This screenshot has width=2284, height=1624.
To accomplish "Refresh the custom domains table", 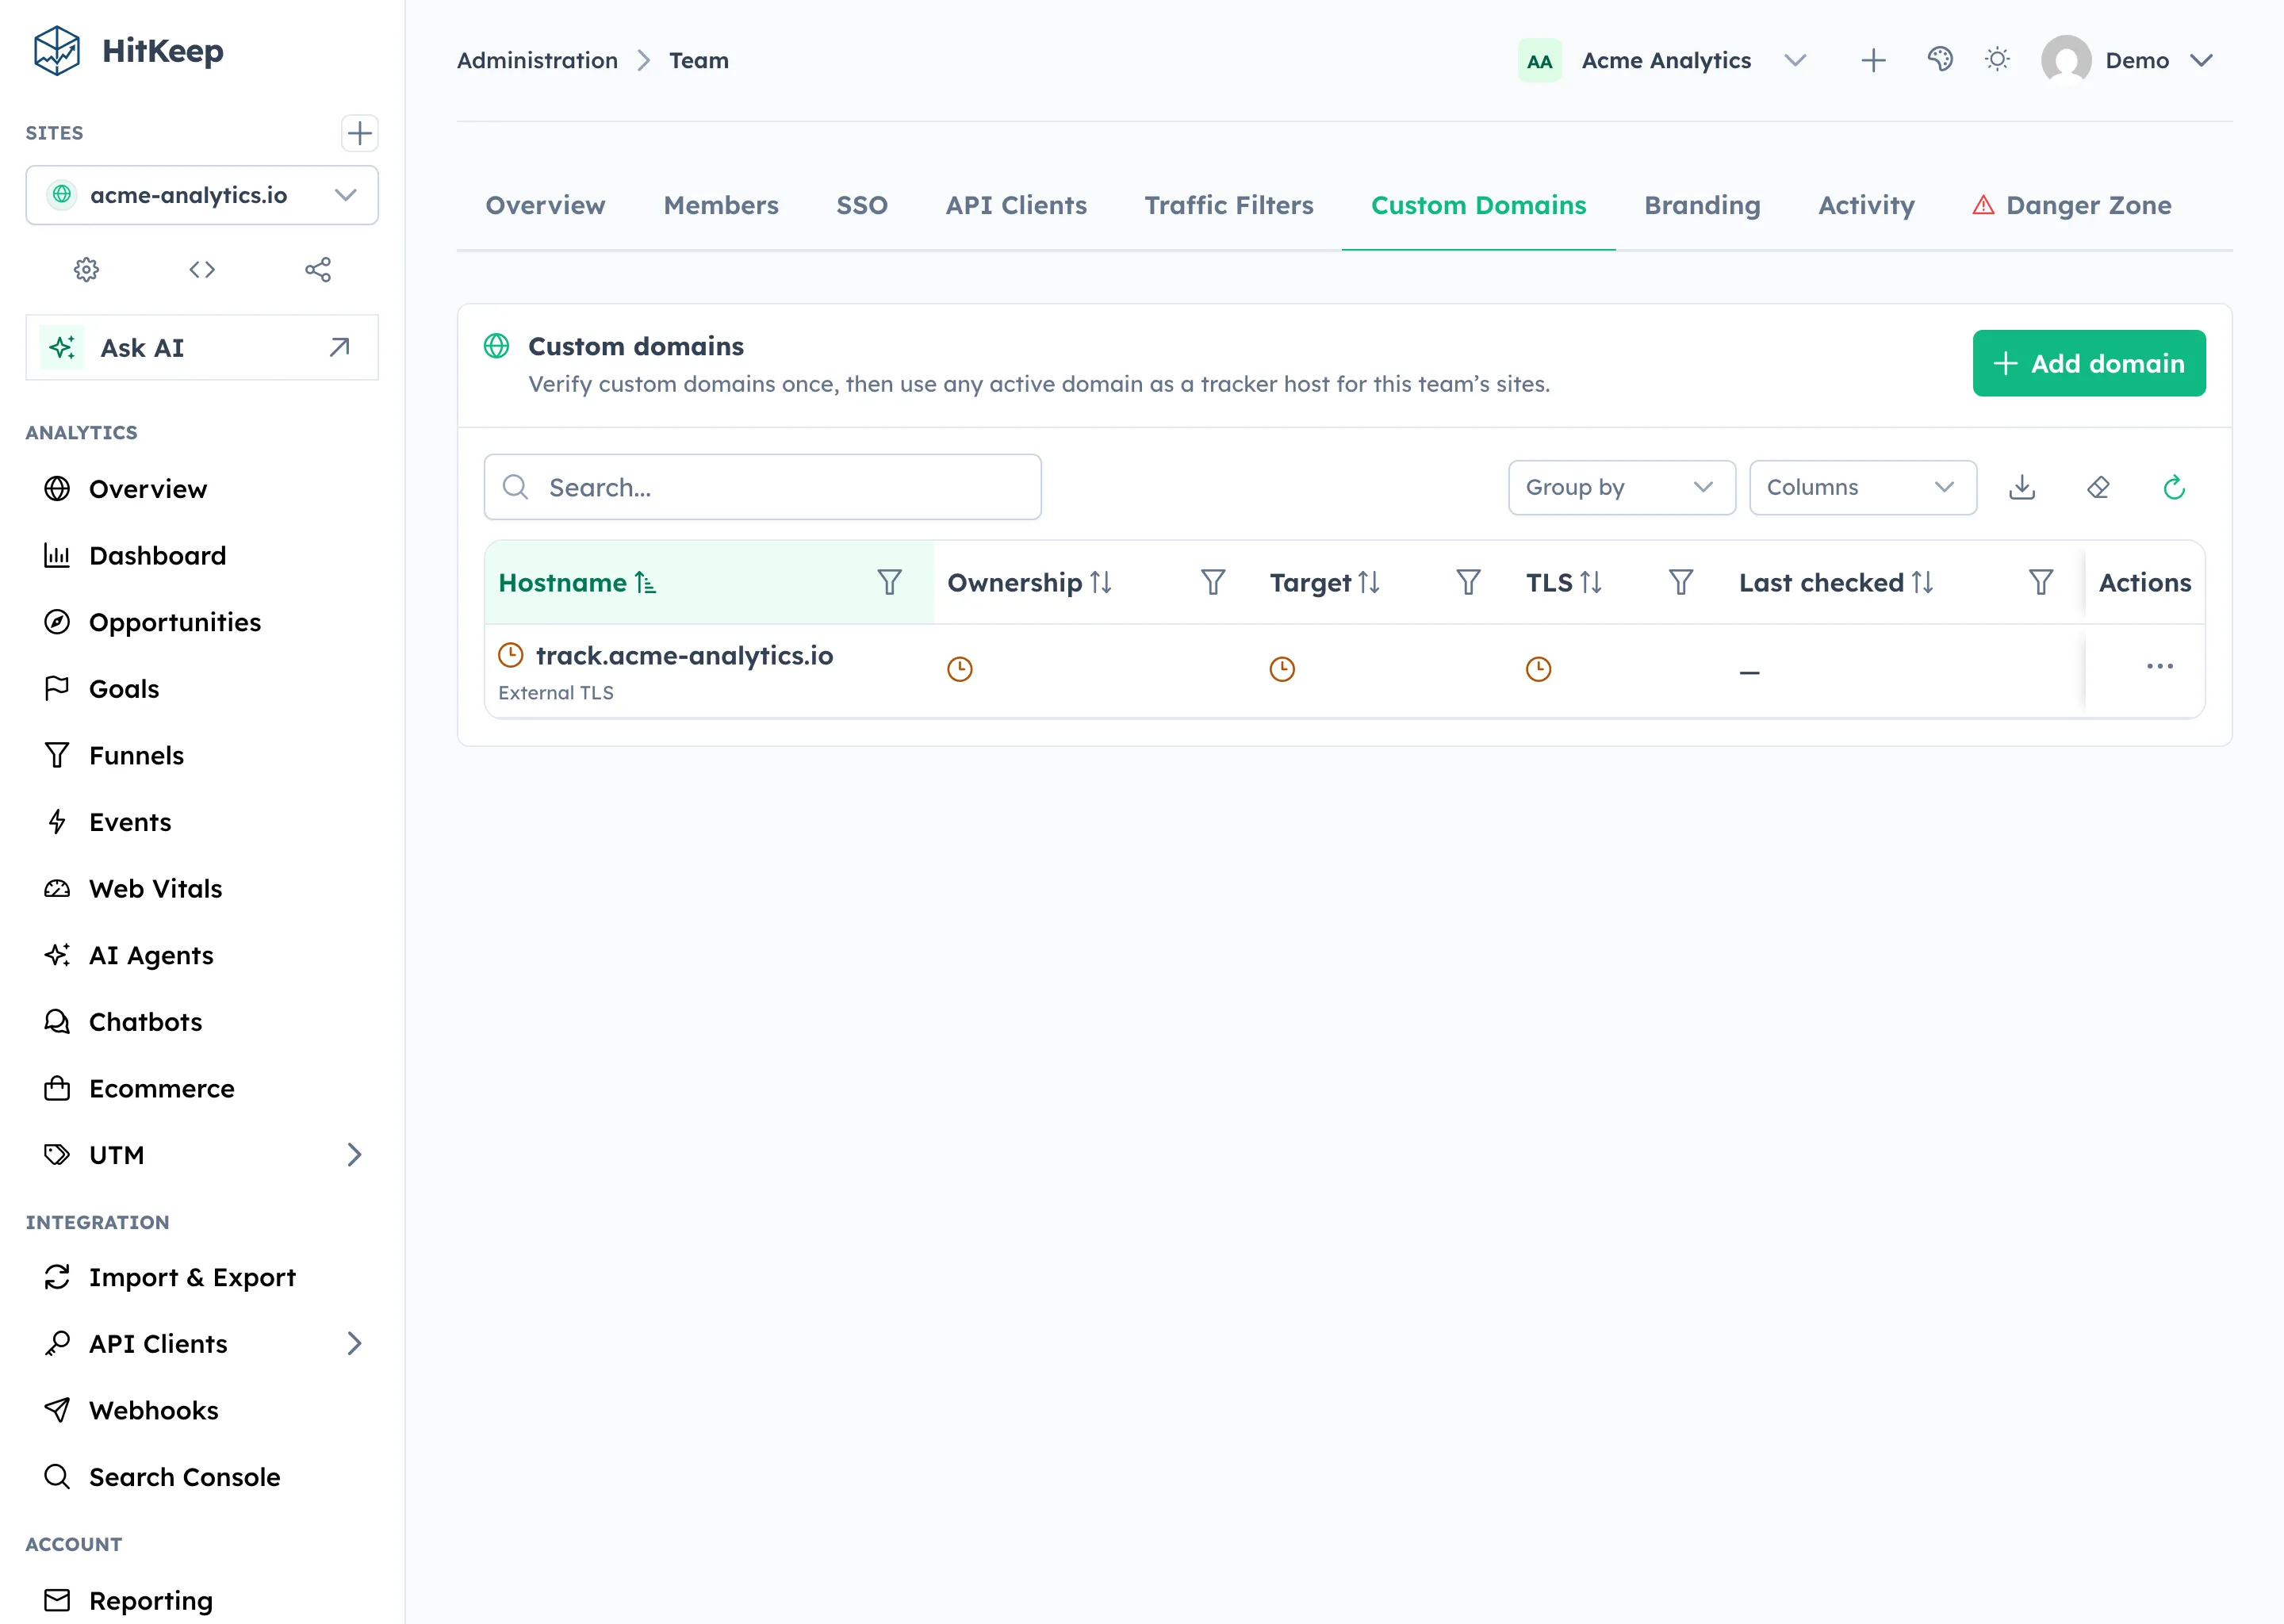I will click(x=2174, y=487).
